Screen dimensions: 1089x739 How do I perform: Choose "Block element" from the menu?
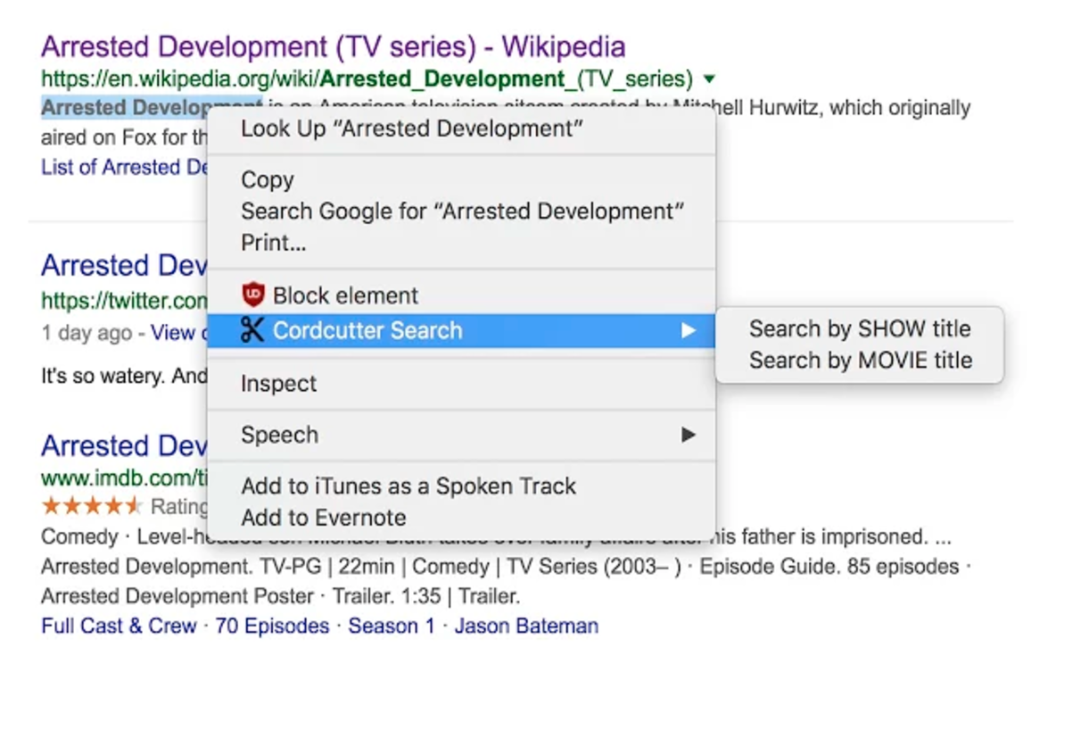point(346,295)
